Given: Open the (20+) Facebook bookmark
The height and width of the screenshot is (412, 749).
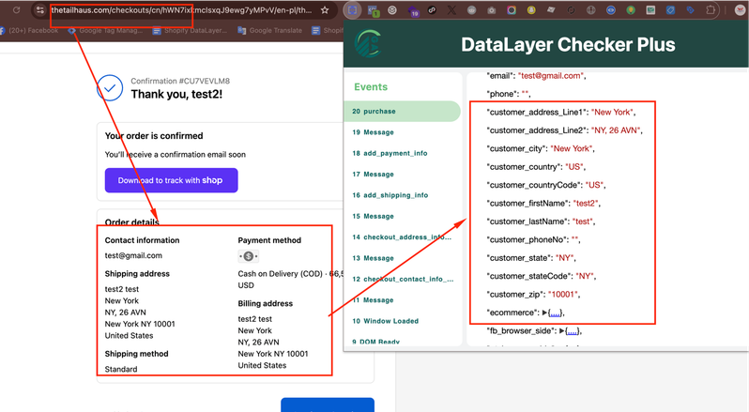Looking at the screenshot, I should tap(29, 31).
